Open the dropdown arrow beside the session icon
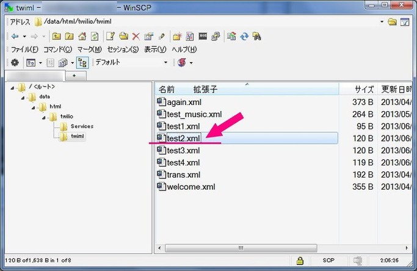 pyautogui.click(x=191, y=63)
